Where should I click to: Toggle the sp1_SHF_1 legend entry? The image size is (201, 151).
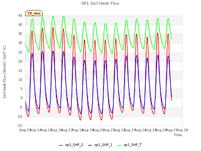coord(100,145)
